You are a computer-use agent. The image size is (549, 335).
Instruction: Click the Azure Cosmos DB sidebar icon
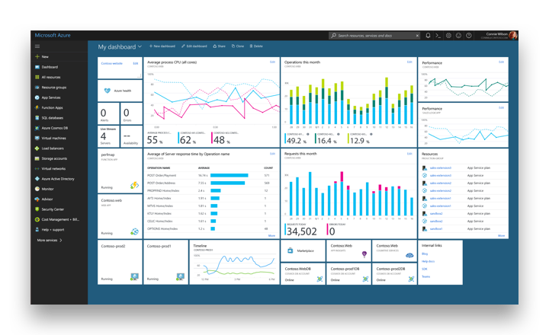click(x=37, y=128)
